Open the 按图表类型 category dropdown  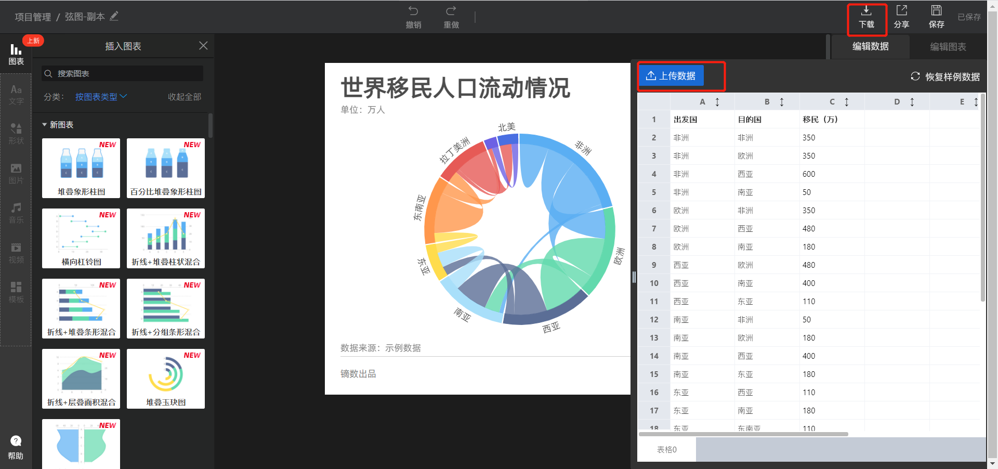coord(101,96)
